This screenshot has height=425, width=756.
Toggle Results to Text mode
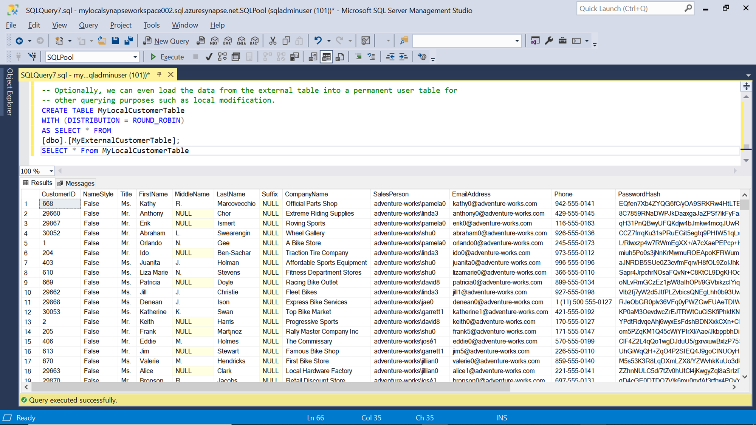coord(313,57)
